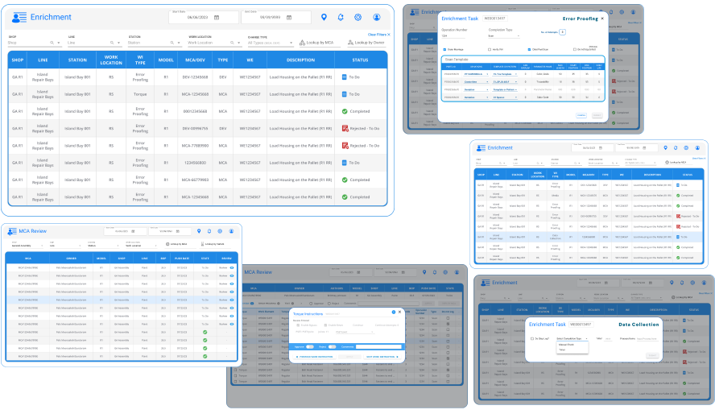This screenshot has width=715, height=418.
Task: Tick Enable Retain checkbox in Torque Instructions dialog
Action: (x=325, y=325)
